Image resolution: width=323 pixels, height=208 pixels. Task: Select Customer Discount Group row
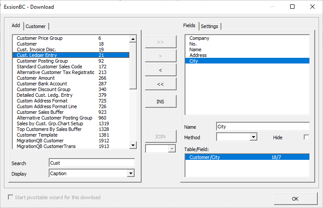click(x=71, y=89)
